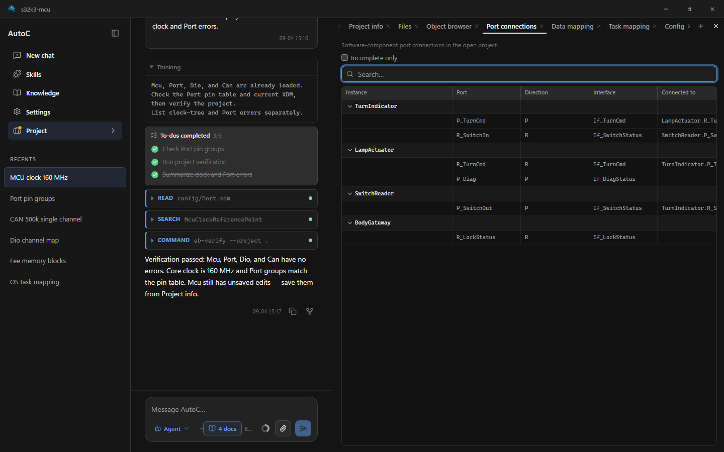
Task: Click into the Message AutoC input box
Action: (x=231, y=409)
